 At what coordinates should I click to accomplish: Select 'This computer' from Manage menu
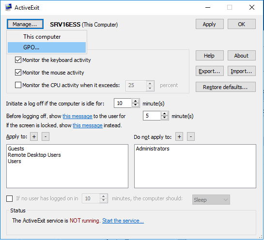pos(47,37)
